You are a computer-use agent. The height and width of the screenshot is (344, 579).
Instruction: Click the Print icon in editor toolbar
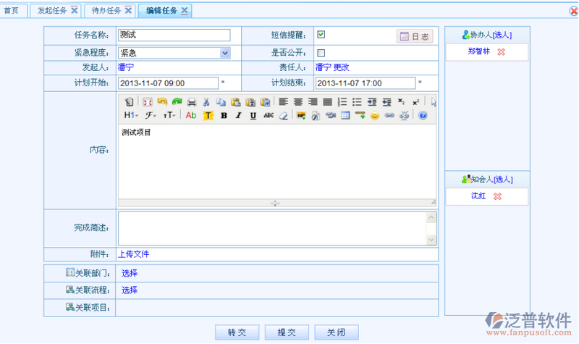[191, 102]
